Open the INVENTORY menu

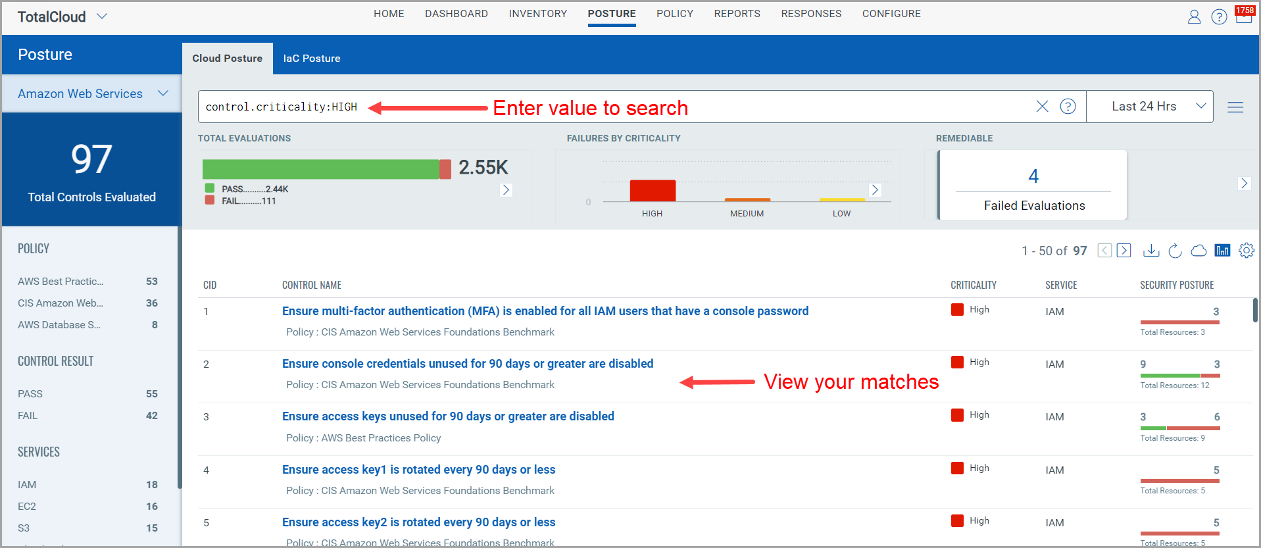point(537,14)
